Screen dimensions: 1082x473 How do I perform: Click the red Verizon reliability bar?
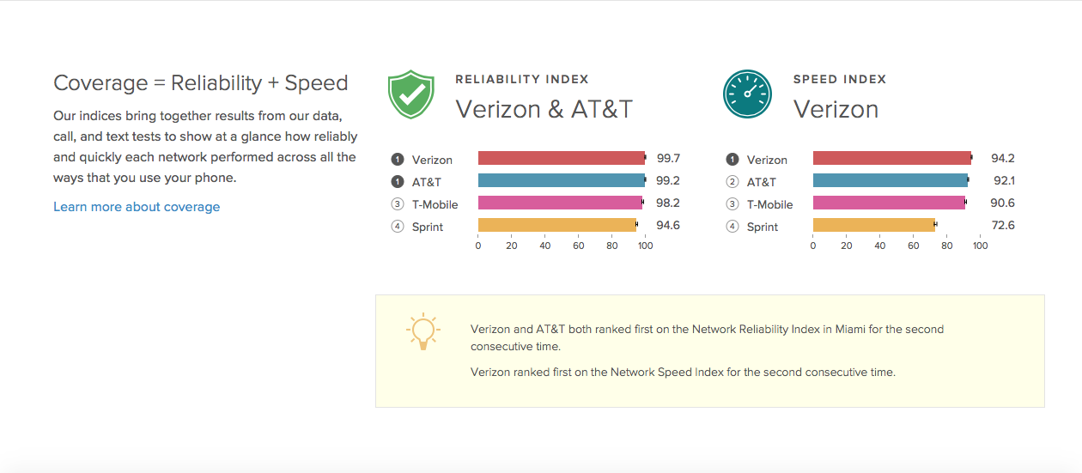tap(562, 158)
